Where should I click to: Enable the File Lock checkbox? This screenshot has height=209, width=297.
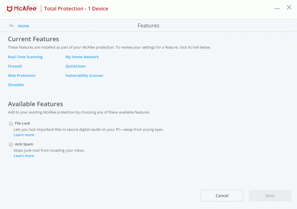click(11, 123)
